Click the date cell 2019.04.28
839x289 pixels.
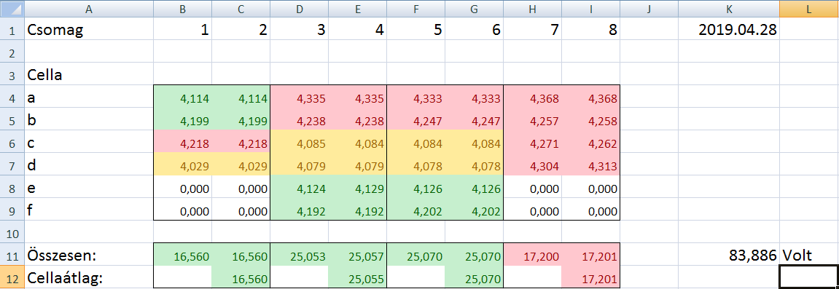point(729,30)
